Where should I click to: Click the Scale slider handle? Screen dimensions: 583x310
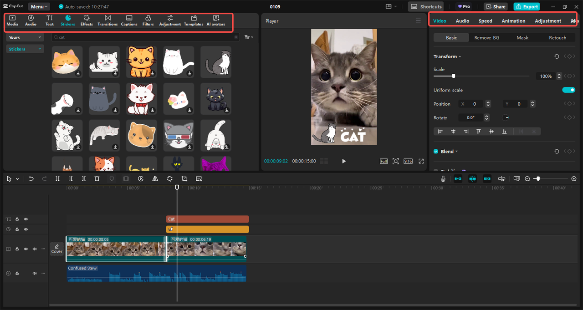pyautogui.click(x=453, y=76)
